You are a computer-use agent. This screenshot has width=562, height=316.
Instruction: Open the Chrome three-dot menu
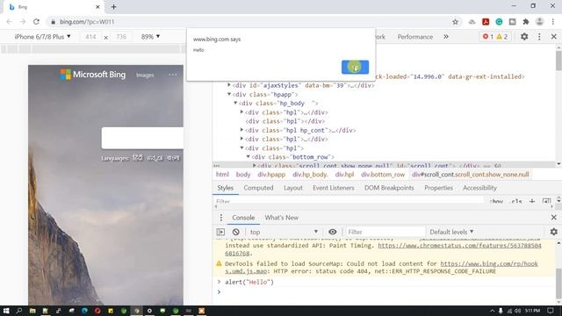pos(553,22)
